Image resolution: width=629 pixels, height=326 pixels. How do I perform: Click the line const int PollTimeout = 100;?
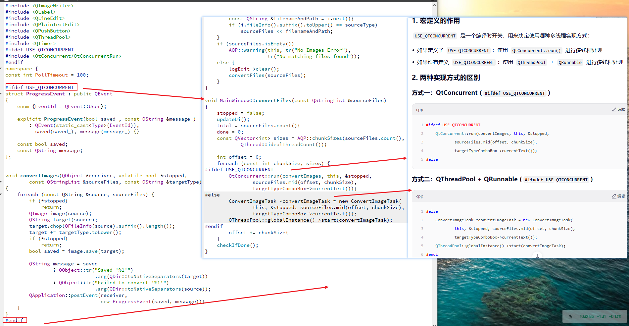[47, 75]
